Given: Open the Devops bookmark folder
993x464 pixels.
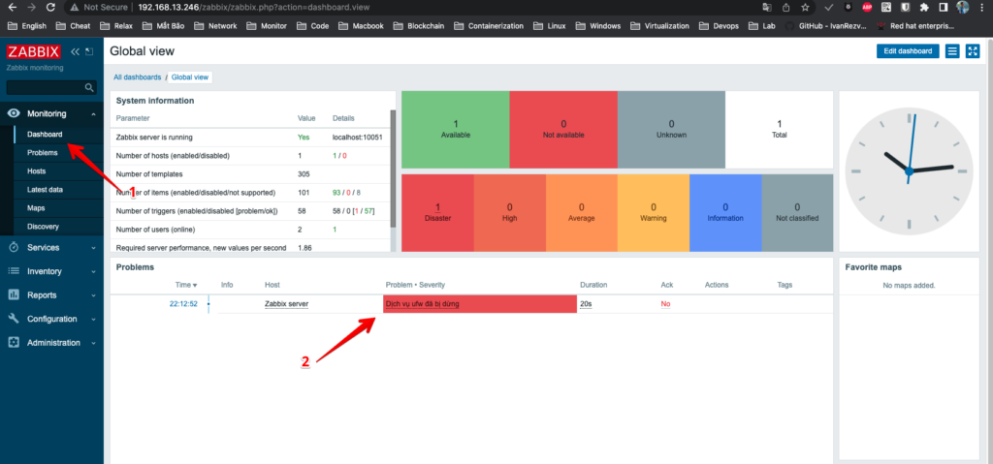Looking at the screenshot, I should pos(721,26).
